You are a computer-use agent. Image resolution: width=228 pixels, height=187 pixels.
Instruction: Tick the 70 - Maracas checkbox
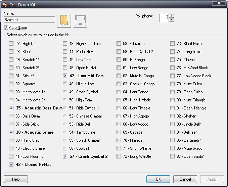pos(119,140)
